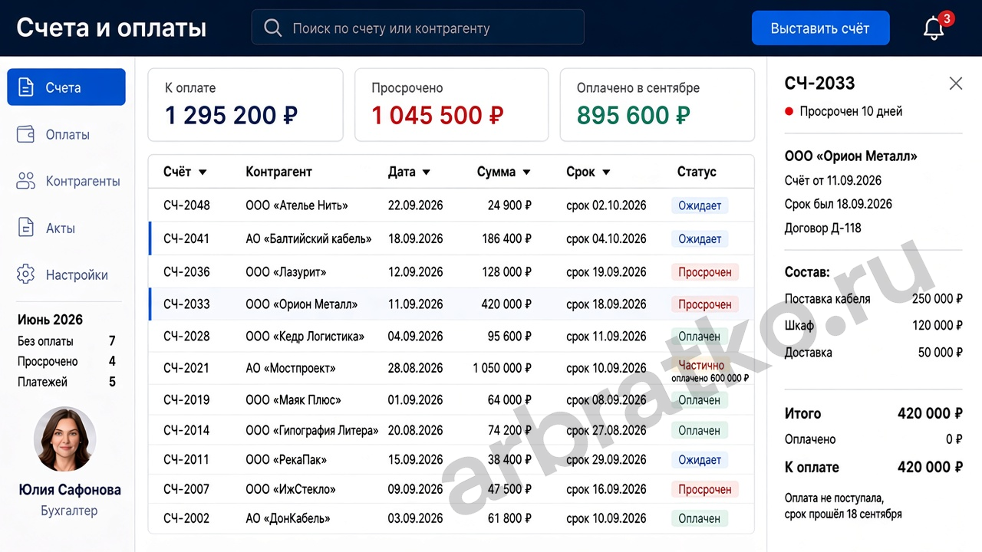Screen dimensions: 982x552
Task: Click the search magnifier icon
Action: 272,28
